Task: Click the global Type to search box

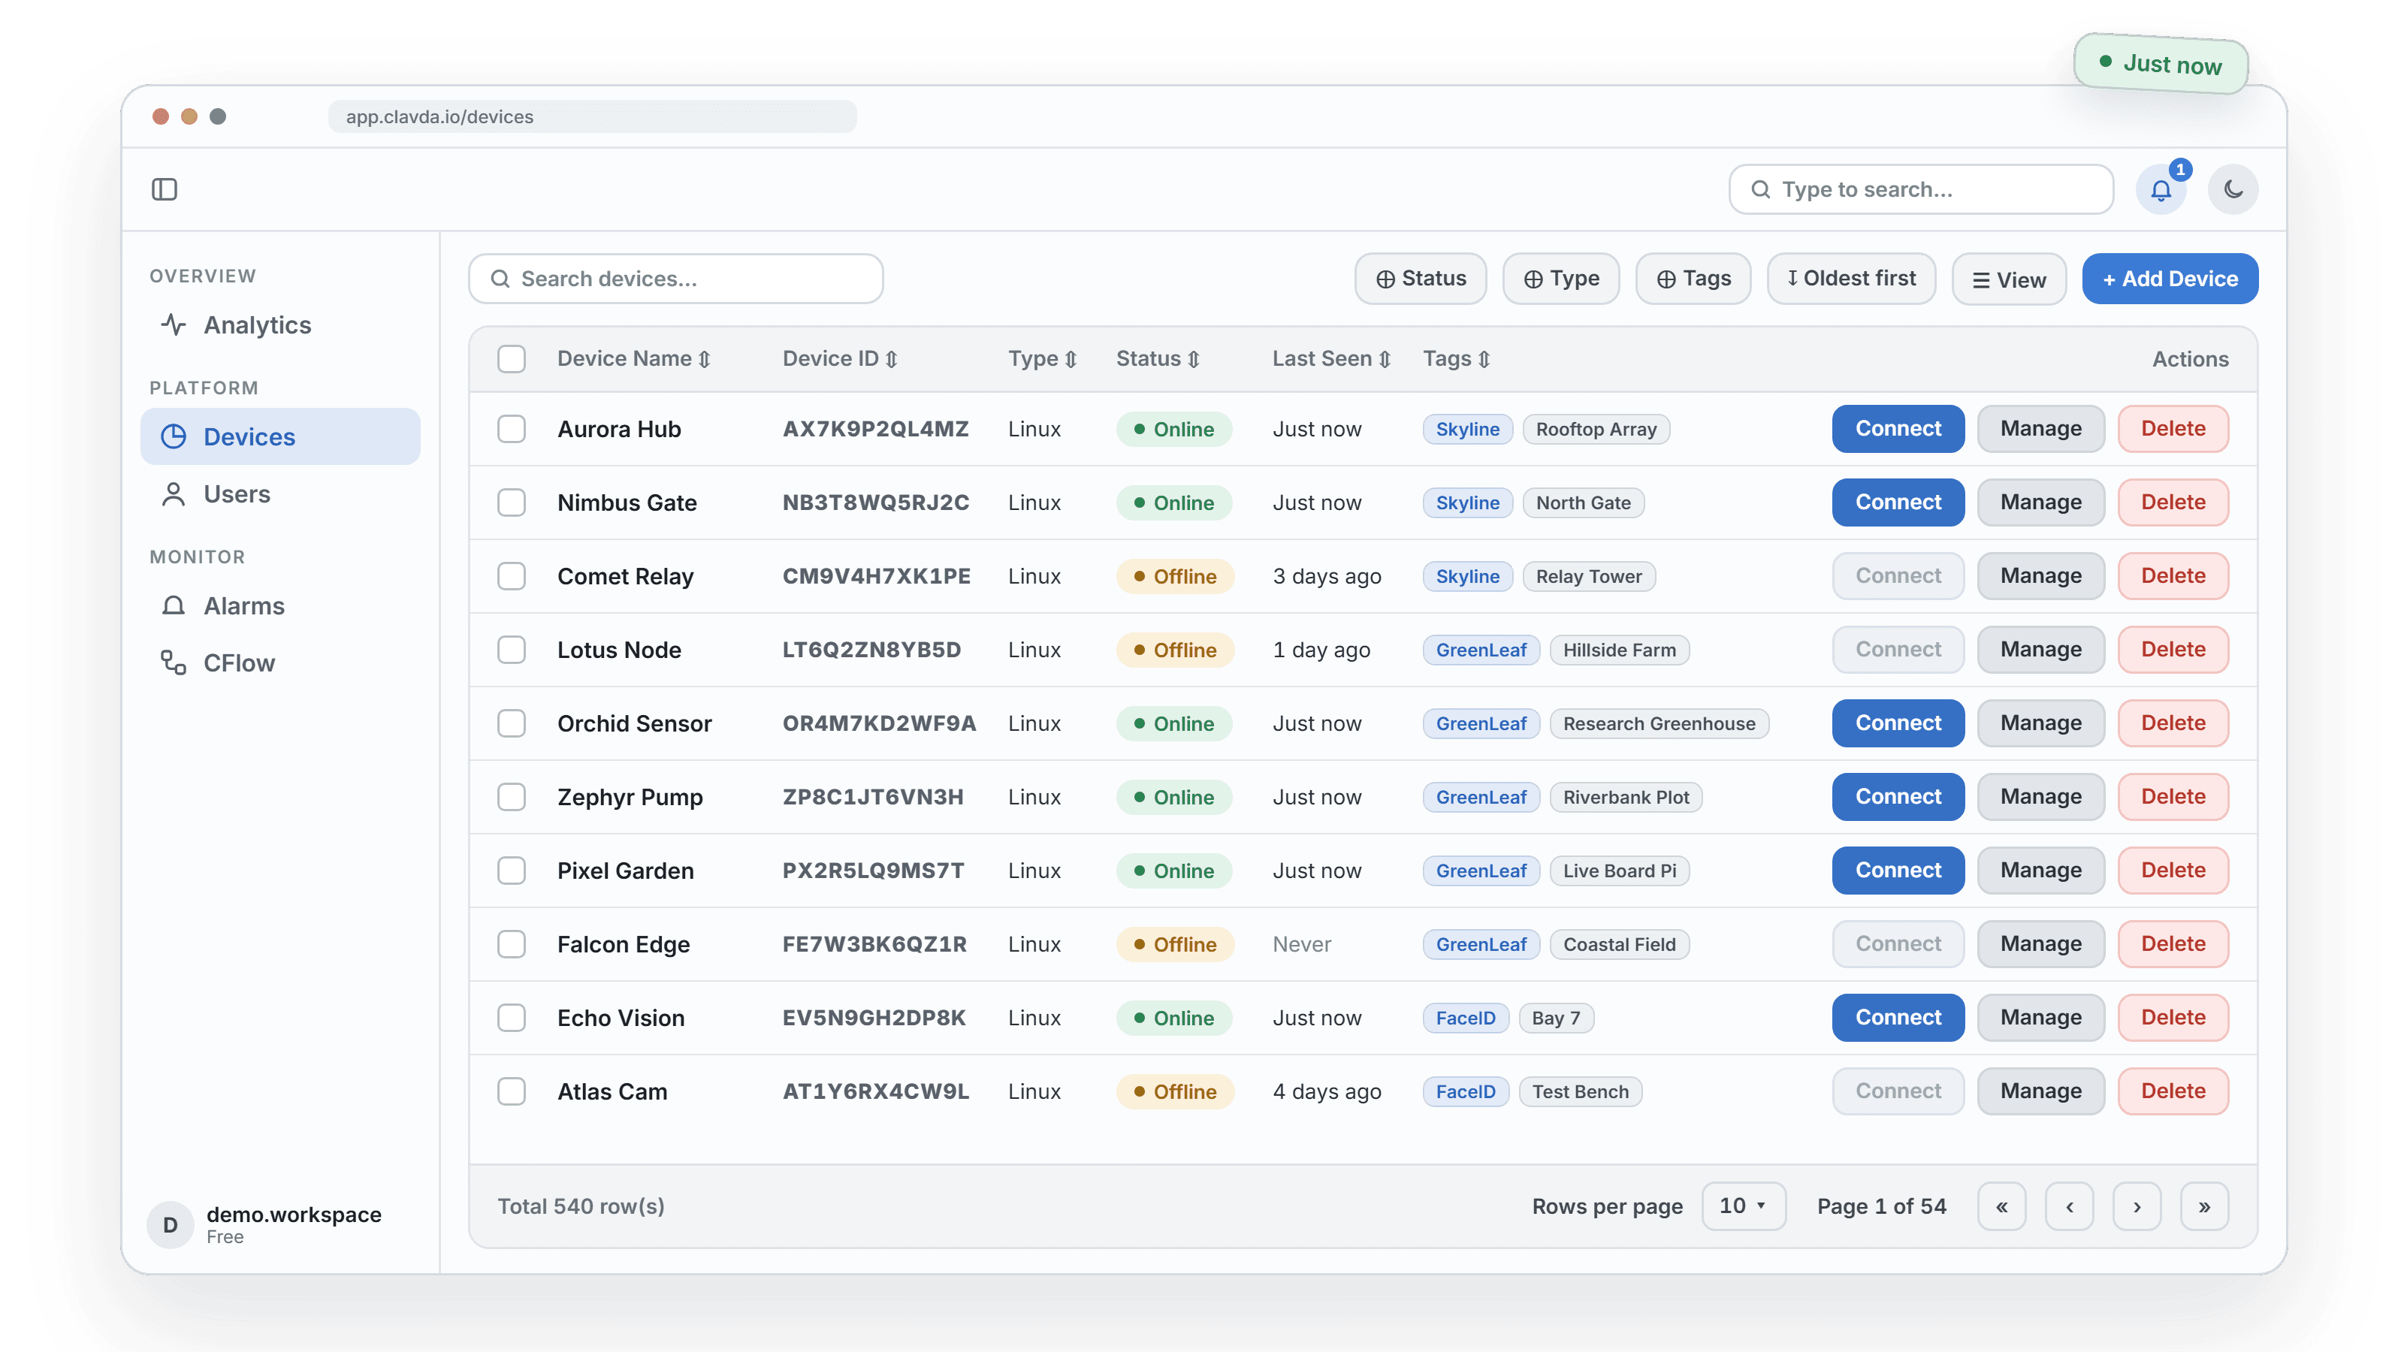Action: pos(1921,189)
